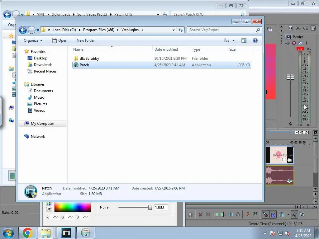This screenshot has width=319, height=239.
Task: Select the dfx Scrubby folder
Action: pos(89,59)
